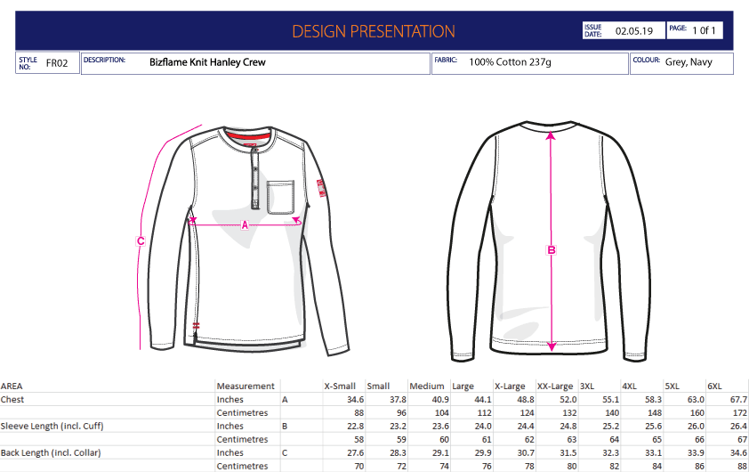749x472 pixels.
Task: Click sleeve Small centimetres value 59
Action: coord(402,439)
